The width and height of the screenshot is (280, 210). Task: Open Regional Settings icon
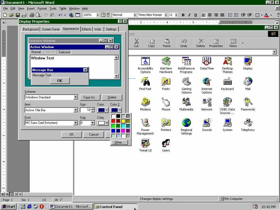[186, 127]
